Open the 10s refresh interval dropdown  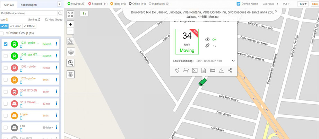[x=303, y=4]
